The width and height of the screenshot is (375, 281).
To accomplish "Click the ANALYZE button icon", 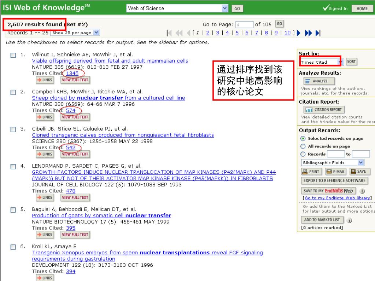I will tap(319, 81).
